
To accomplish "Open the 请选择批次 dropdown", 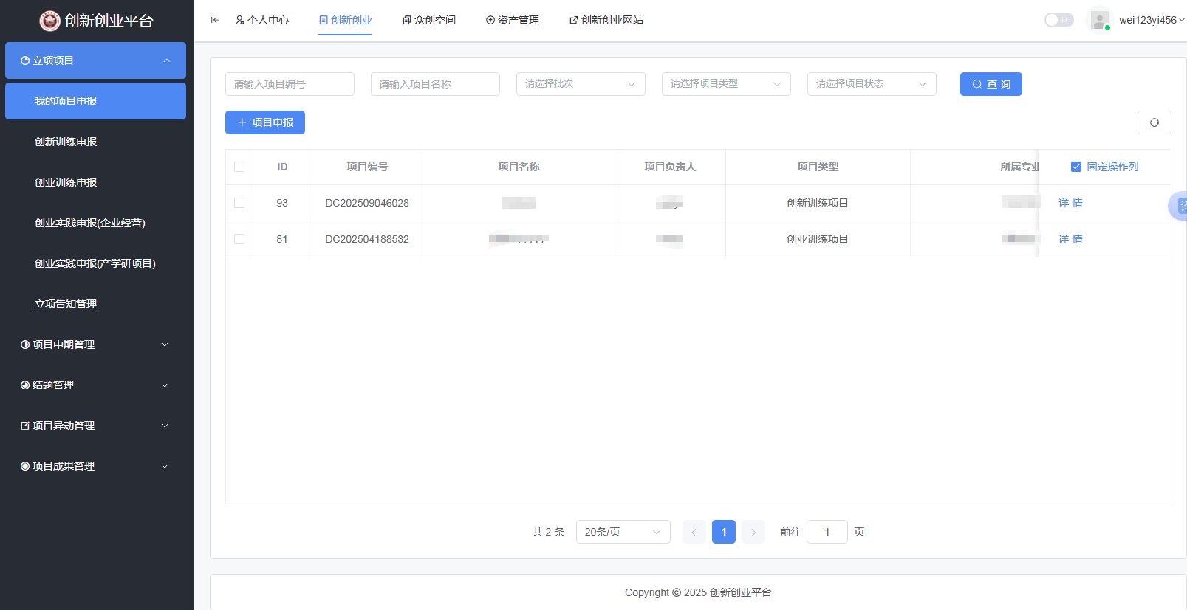I will (580, 84).
